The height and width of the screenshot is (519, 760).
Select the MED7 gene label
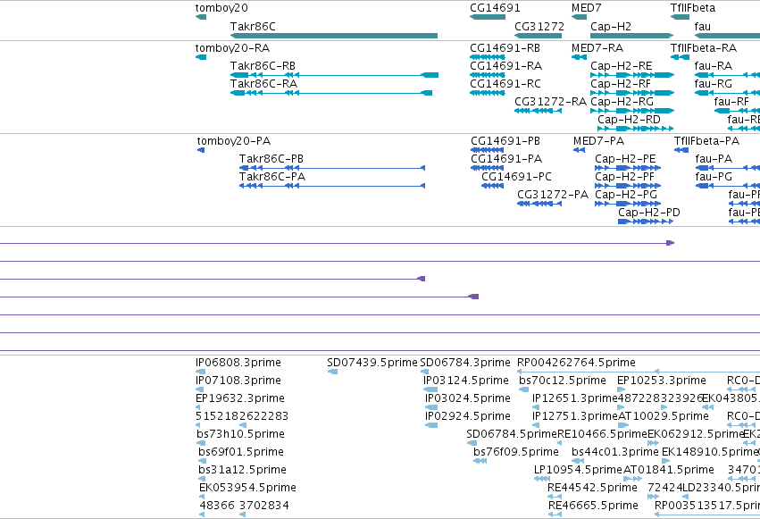coord(587,8)
